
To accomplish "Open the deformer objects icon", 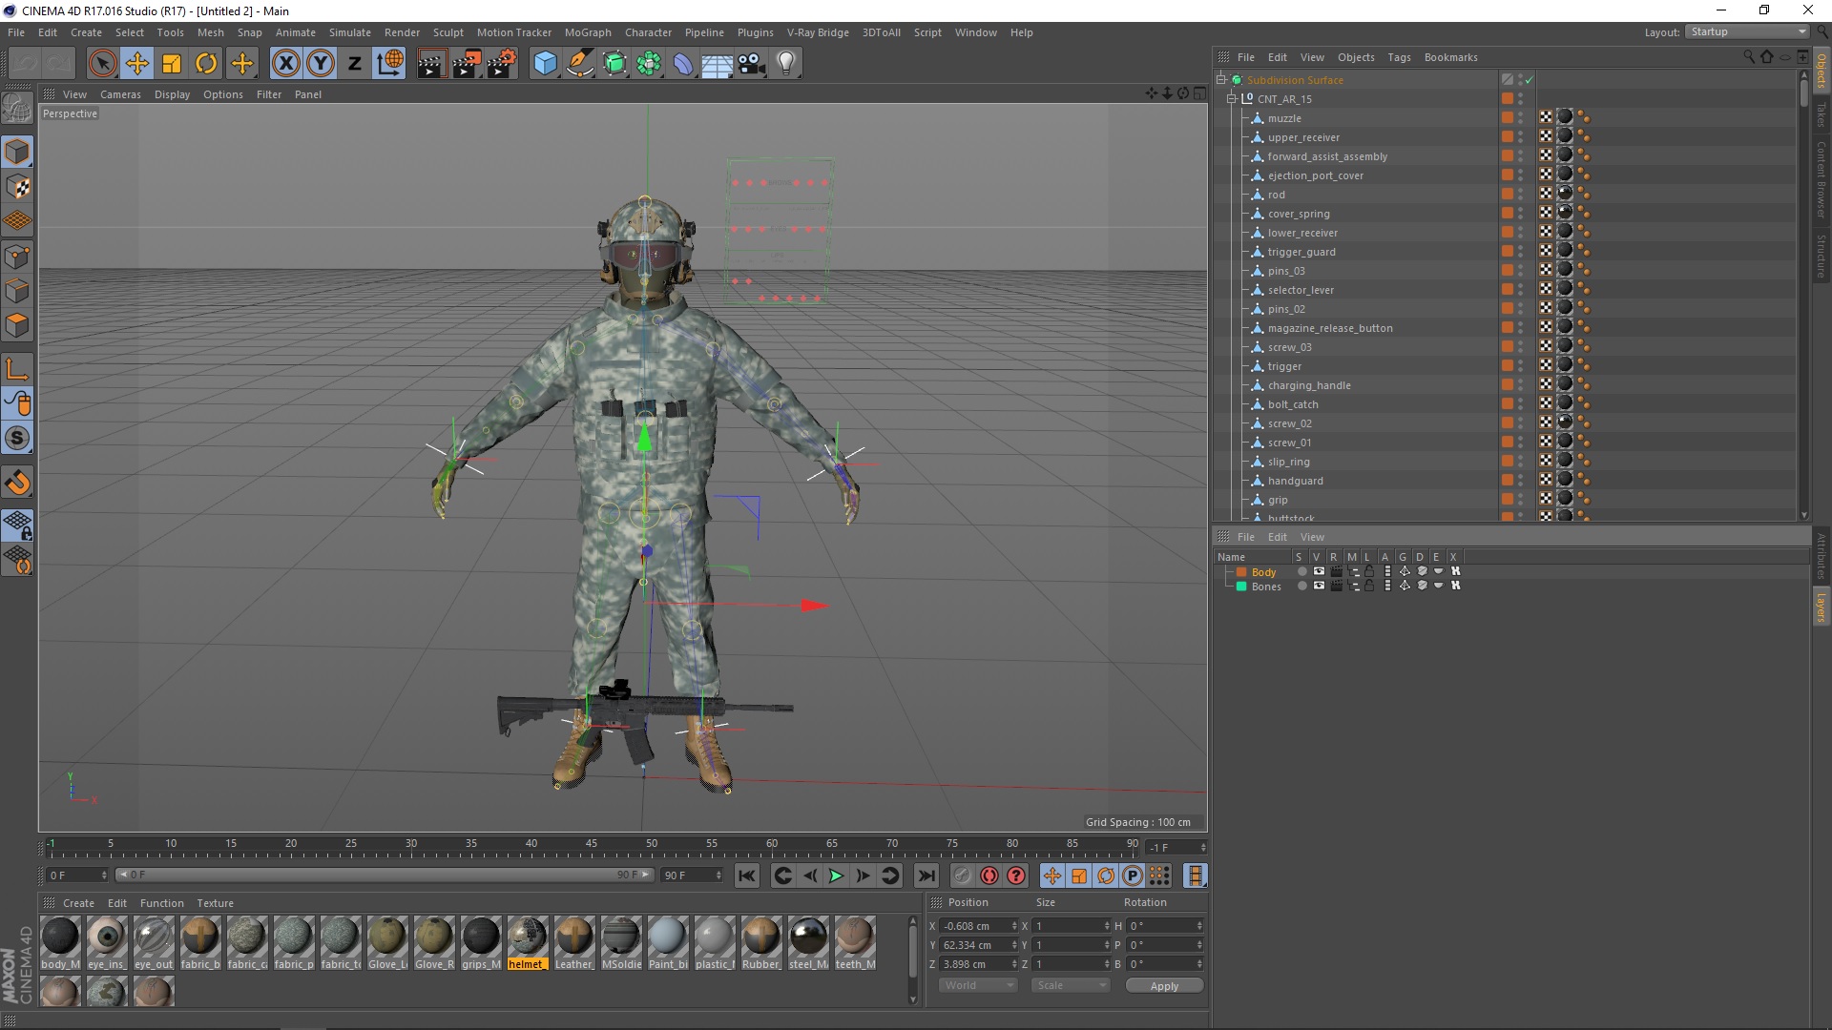I will [x=683, y=64].
